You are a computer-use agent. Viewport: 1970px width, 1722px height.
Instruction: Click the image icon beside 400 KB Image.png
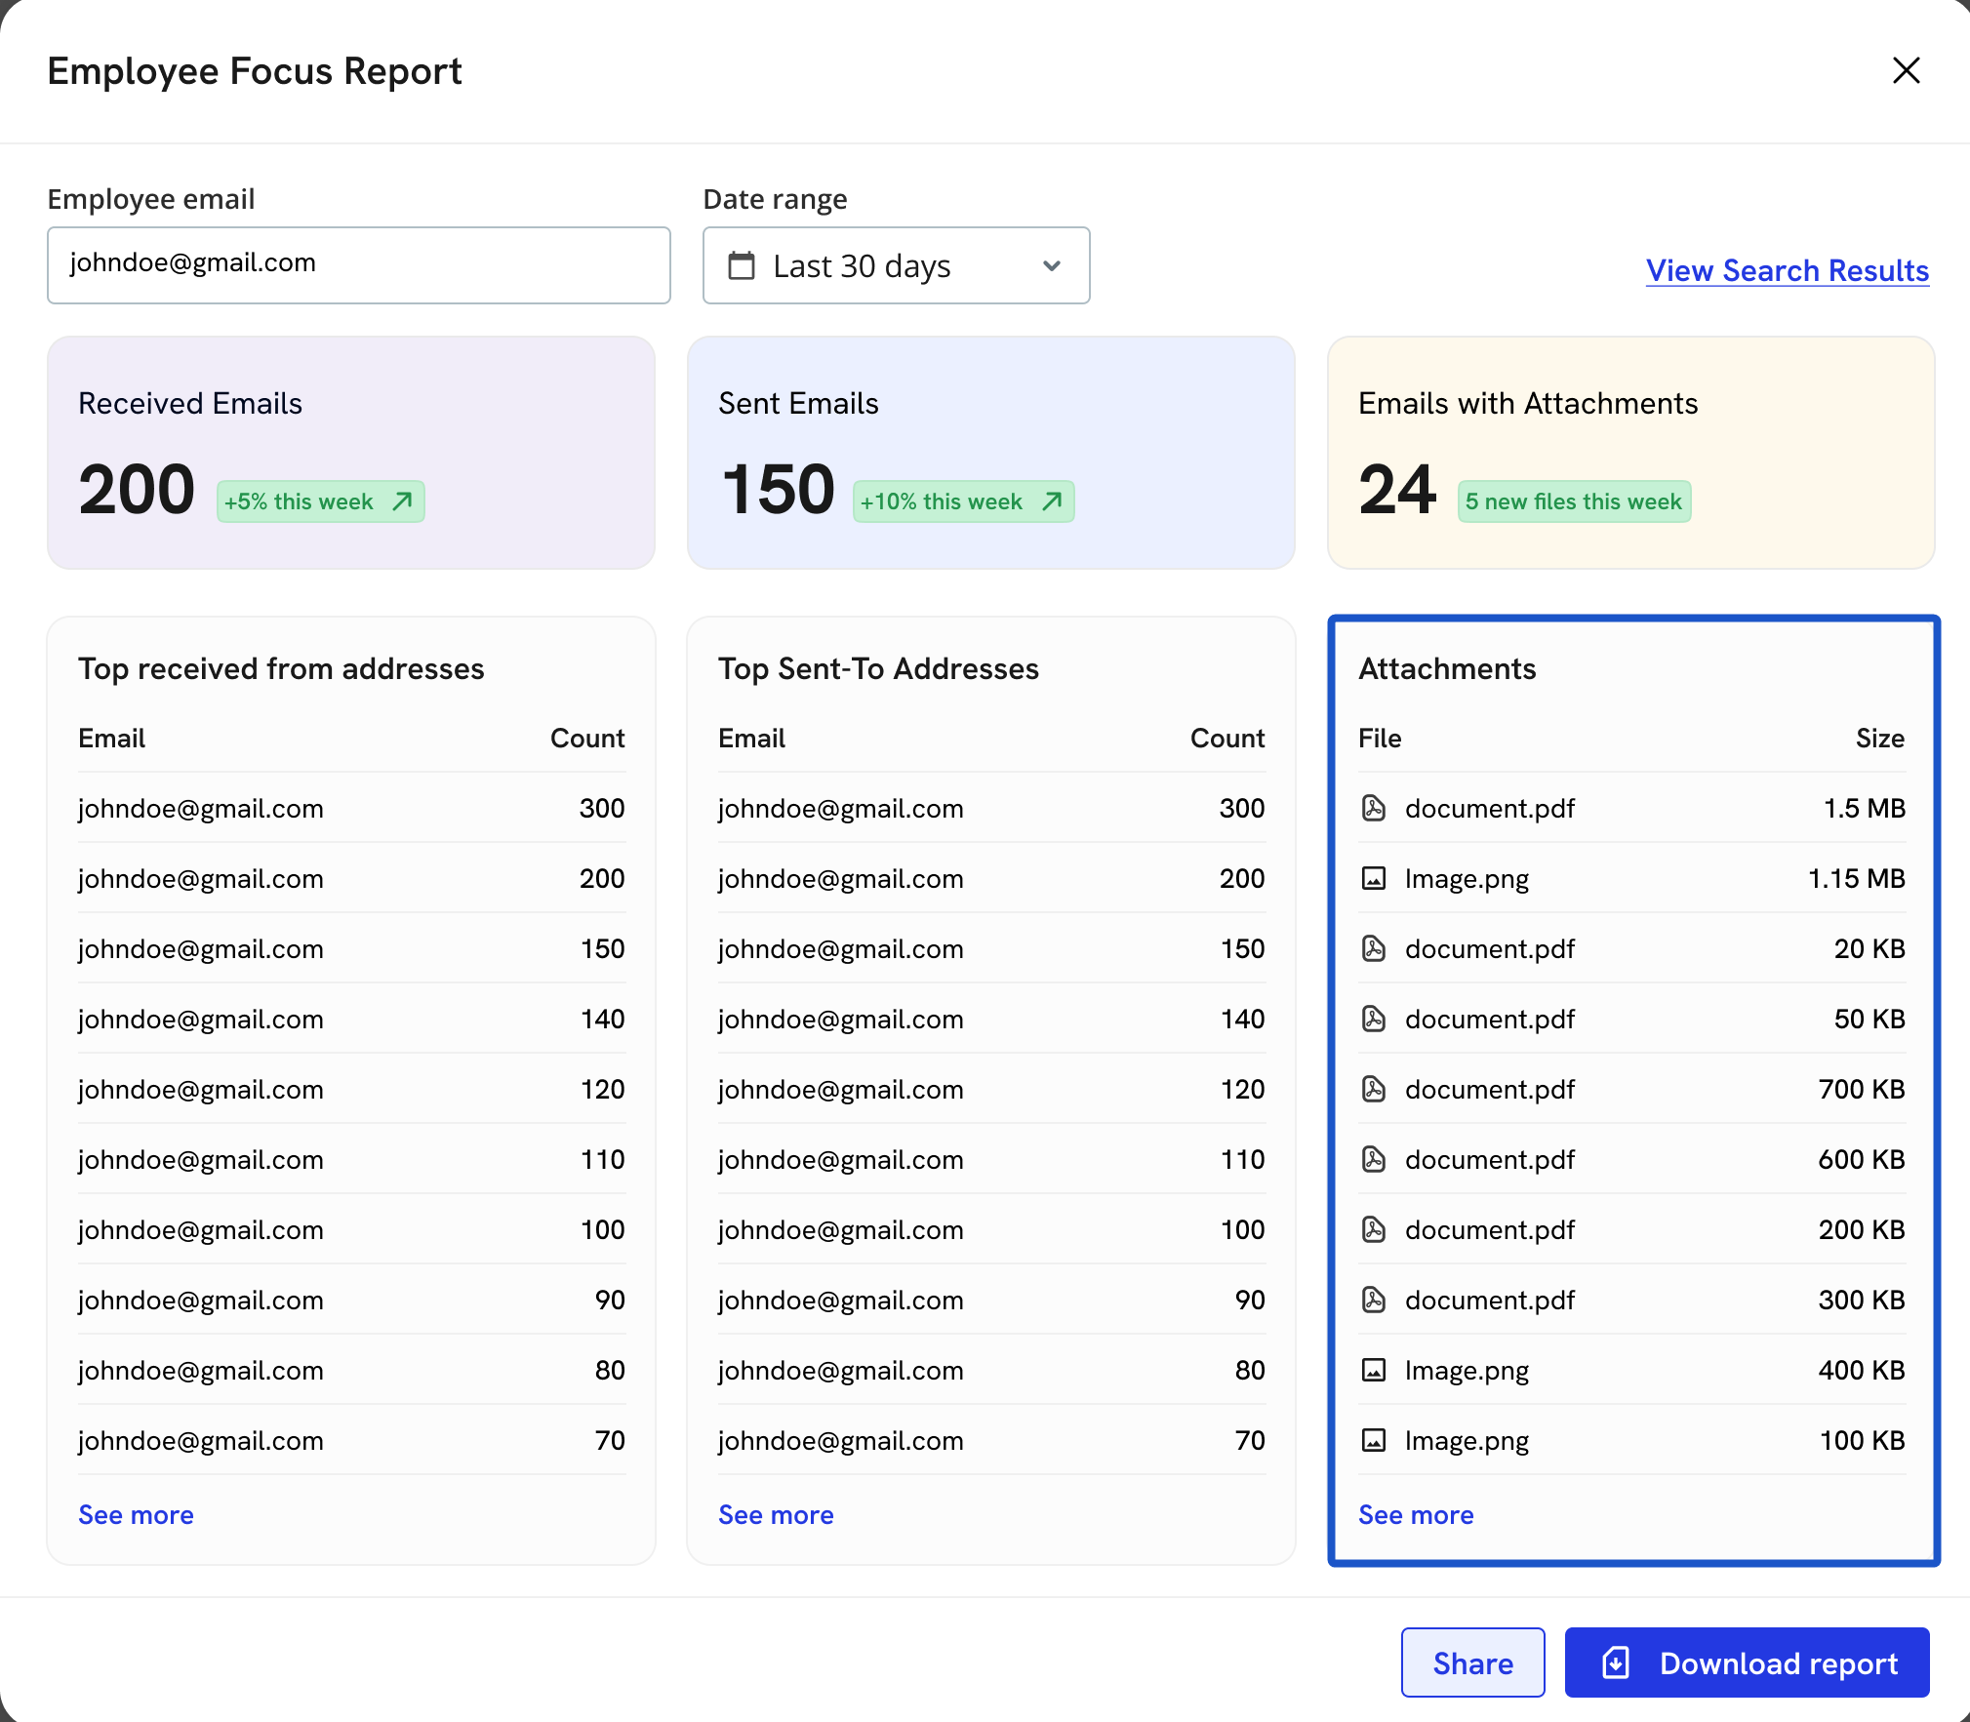click(1373, 1370)
